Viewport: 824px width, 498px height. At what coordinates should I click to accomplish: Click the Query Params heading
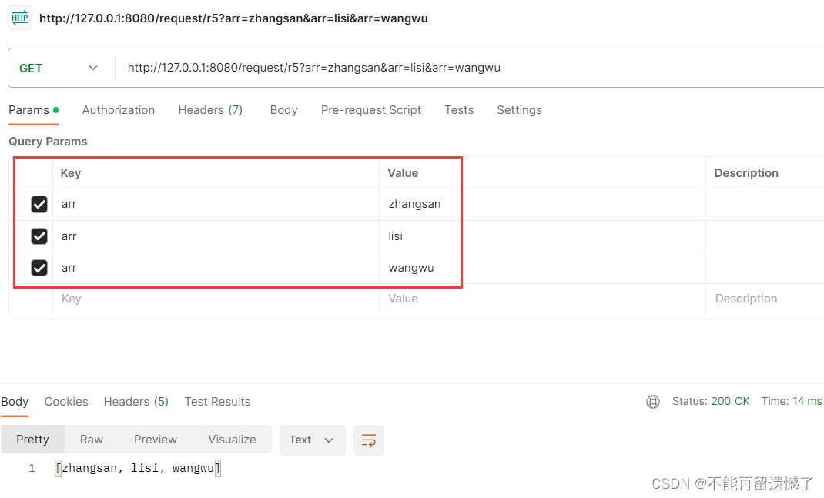(48, 142)
